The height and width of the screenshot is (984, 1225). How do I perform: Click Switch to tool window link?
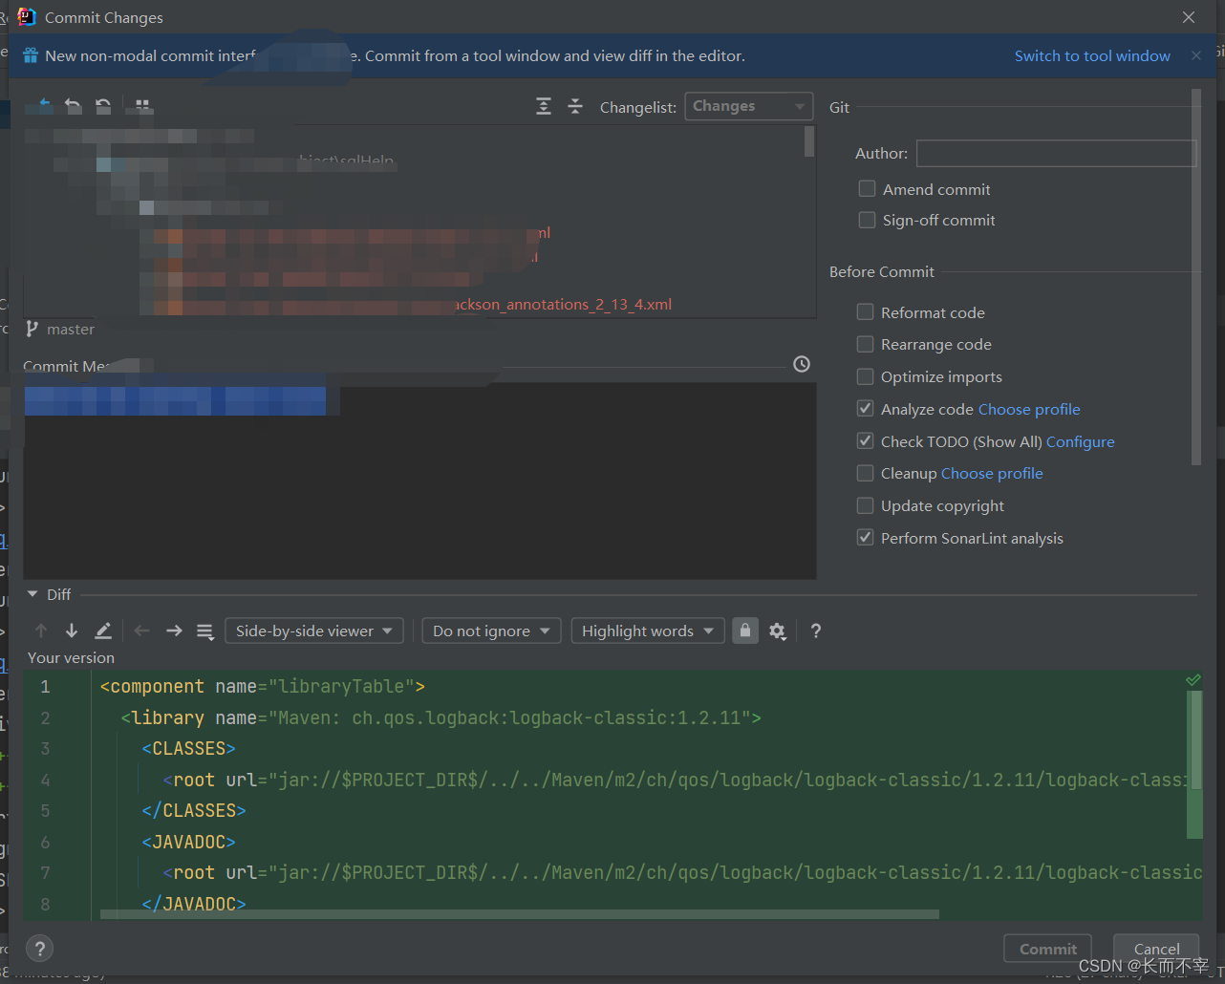(x=1092, y=55)
